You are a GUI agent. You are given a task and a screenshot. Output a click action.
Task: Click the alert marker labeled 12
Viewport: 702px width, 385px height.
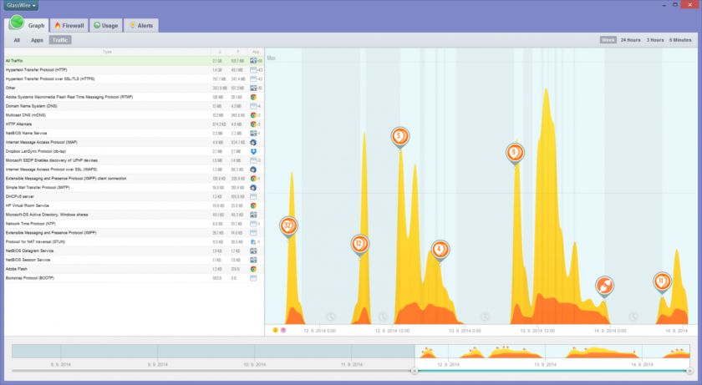pyautogui.click(x=359, y=245)
